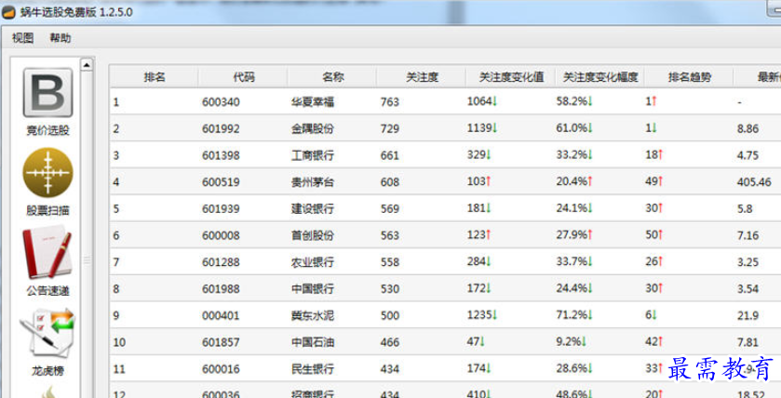
Task: Click stock code 600519
Action: click(221, 182)
